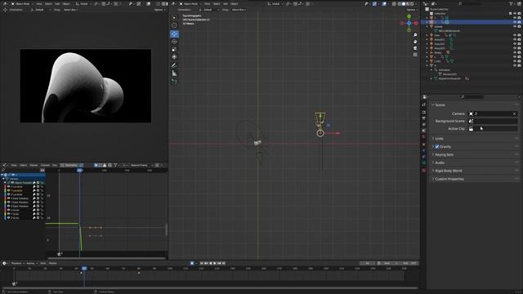Screen dimensions: 523x294
Task: Expand the Rigid Body World panel
Action: click(448, 171)
